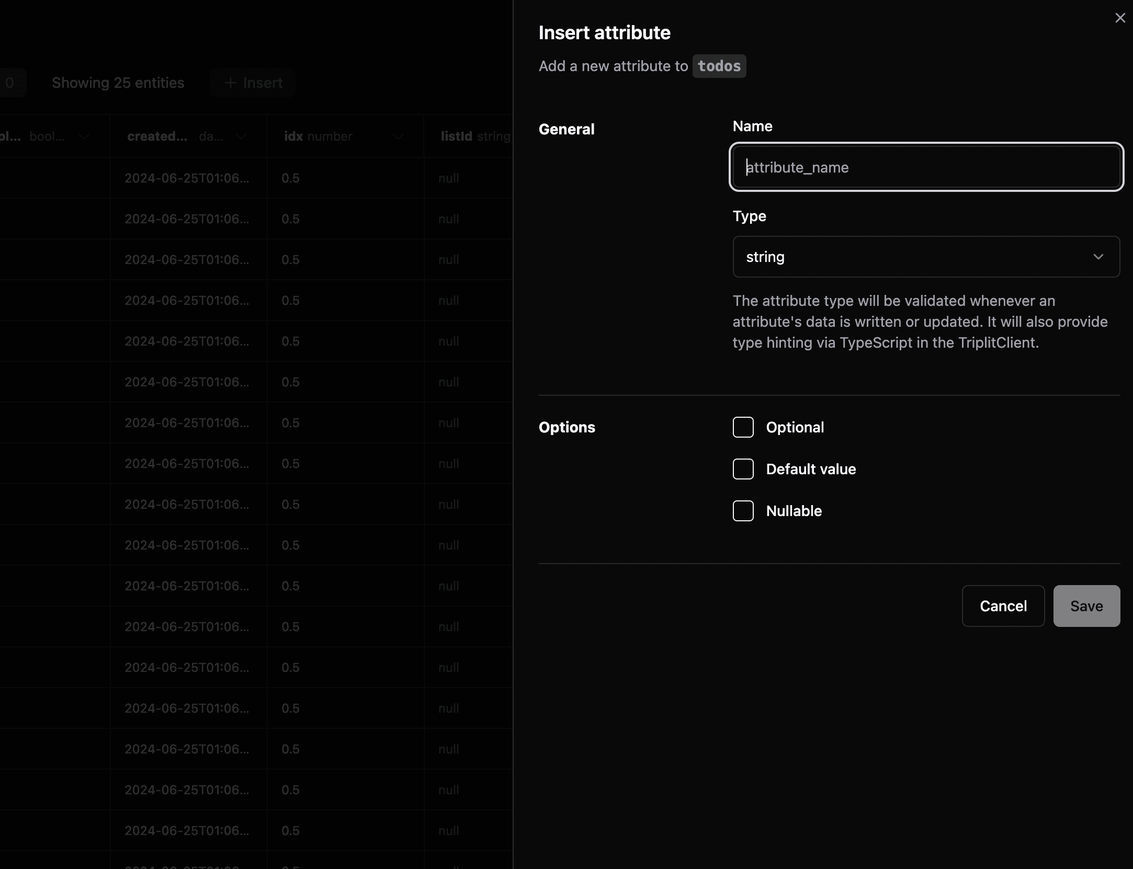Click the plus icon beside Insert

pyautogui.click(x=230, y=83)
